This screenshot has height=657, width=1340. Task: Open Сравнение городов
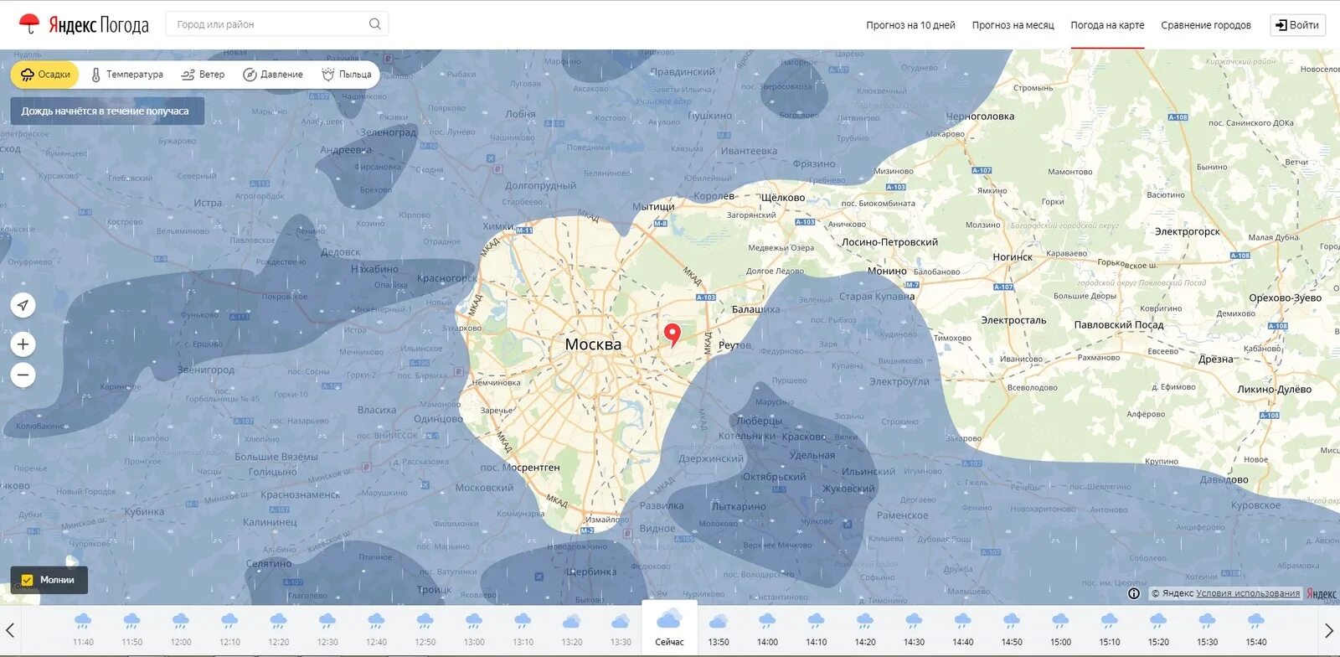(1205, 25)
